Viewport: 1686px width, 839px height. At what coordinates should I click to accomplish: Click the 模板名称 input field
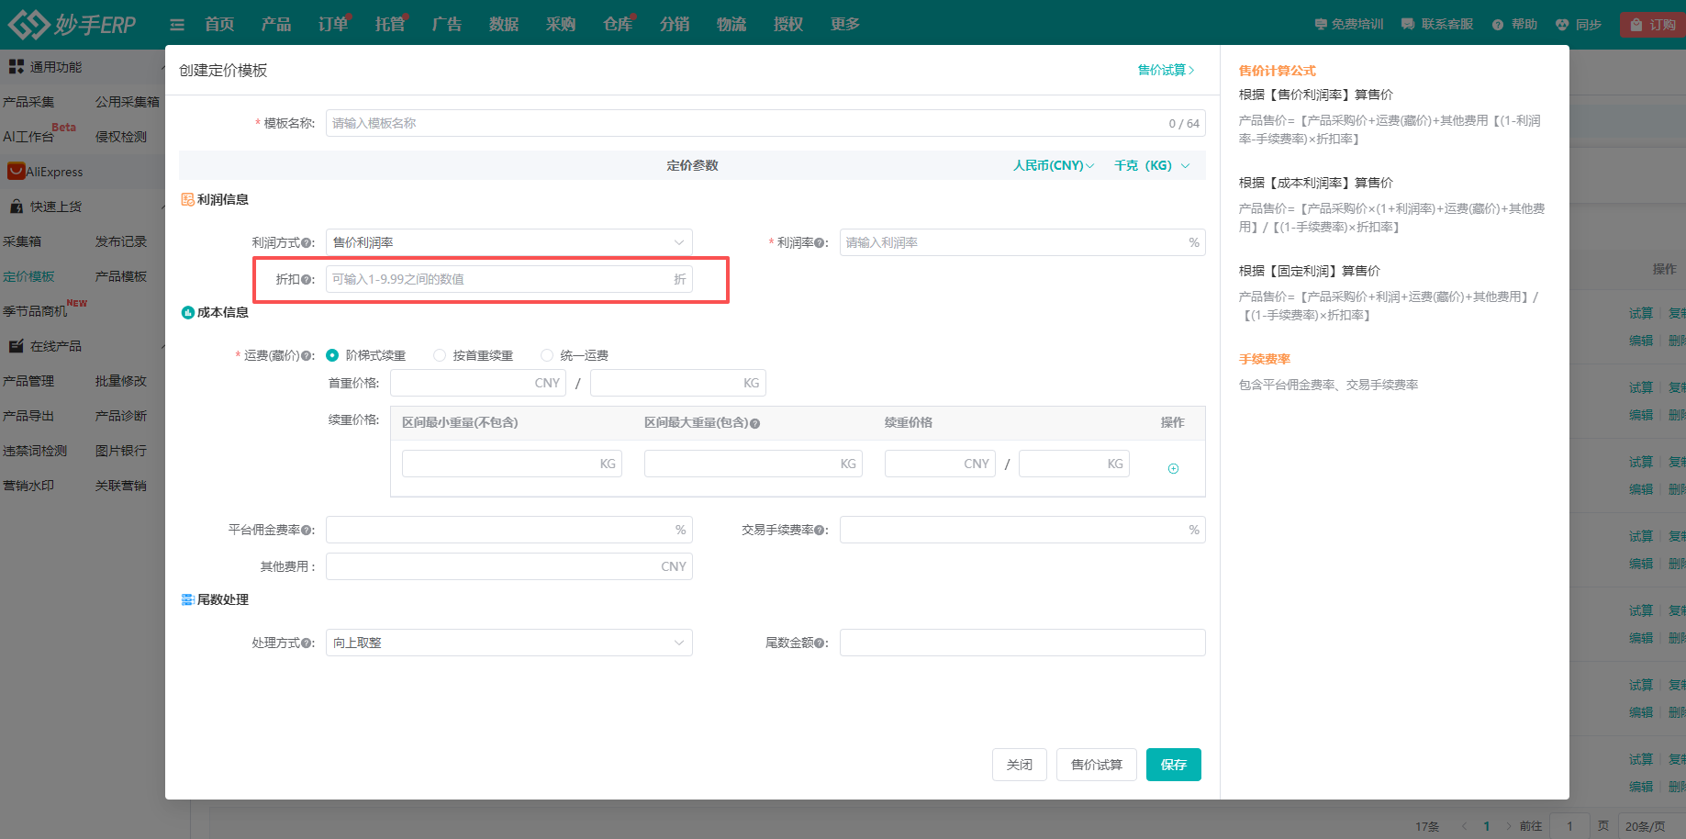point(743,123)
